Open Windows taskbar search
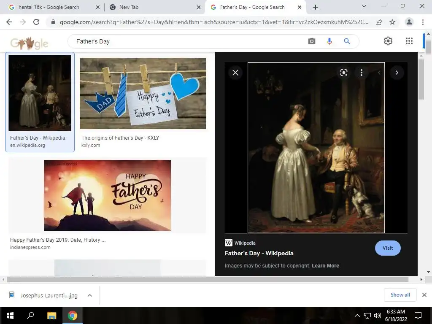 30,316
